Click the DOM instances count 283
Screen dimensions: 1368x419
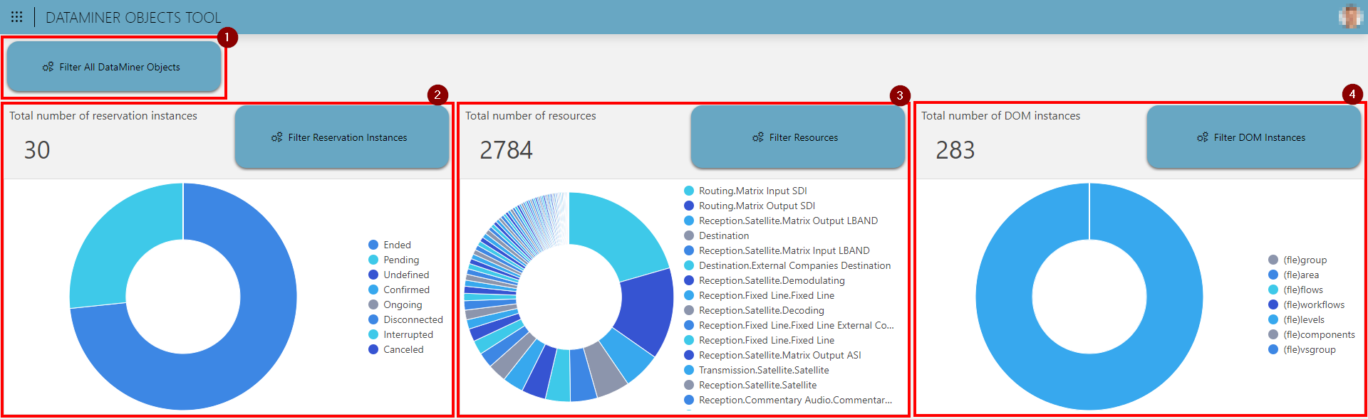[x=955, y=150]
